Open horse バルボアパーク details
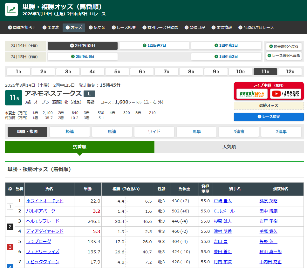Image resolution: width=307 pixels, height=268 pixels. (x=41, y=211)
